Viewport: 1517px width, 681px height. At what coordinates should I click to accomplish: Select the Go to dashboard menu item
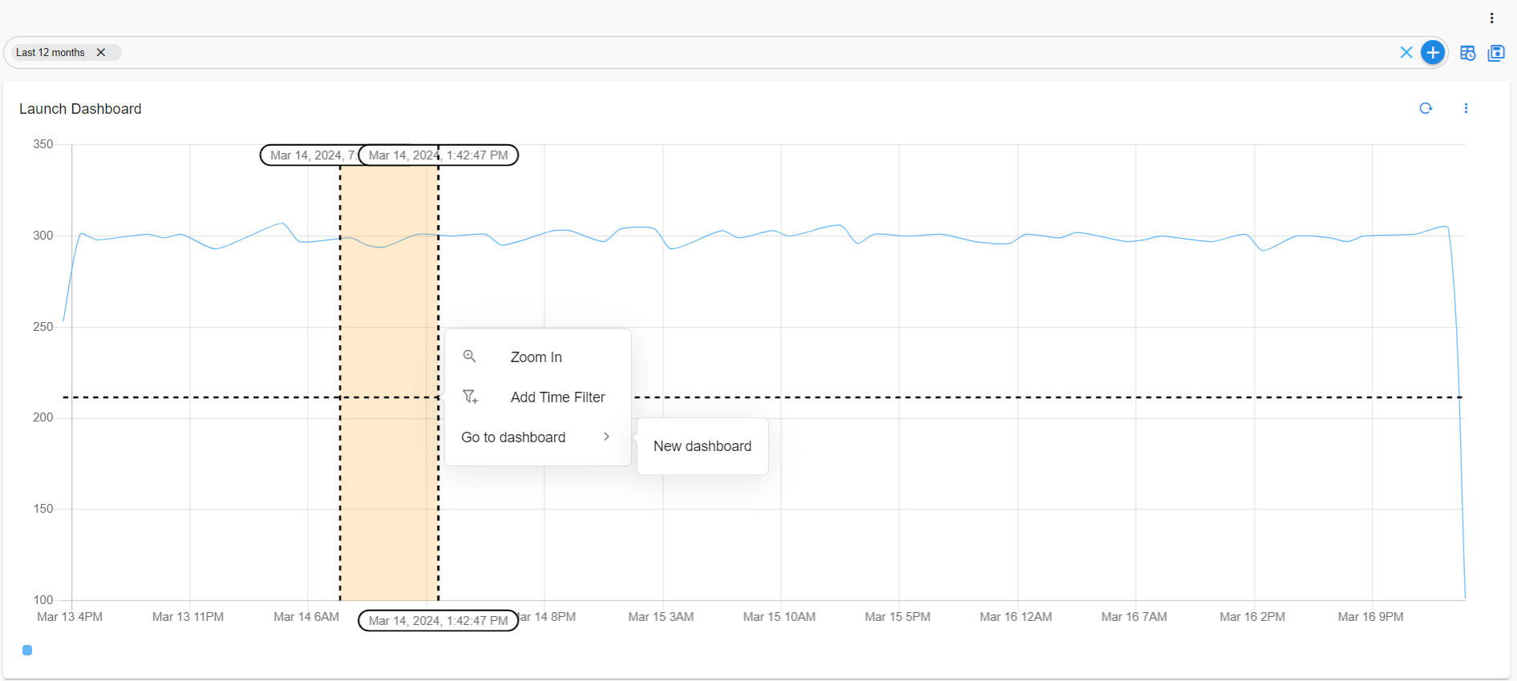pyautogui.click(x=513, y=437)
